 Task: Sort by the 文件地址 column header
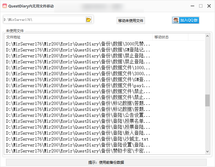78,37
